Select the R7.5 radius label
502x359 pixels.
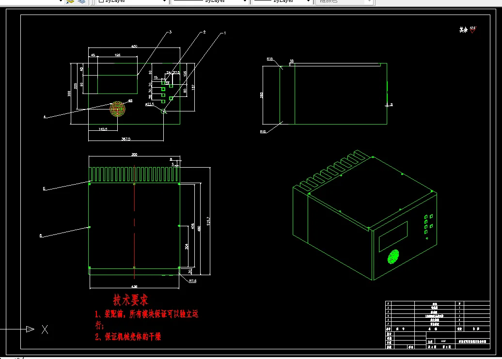(x=192, y=281)
